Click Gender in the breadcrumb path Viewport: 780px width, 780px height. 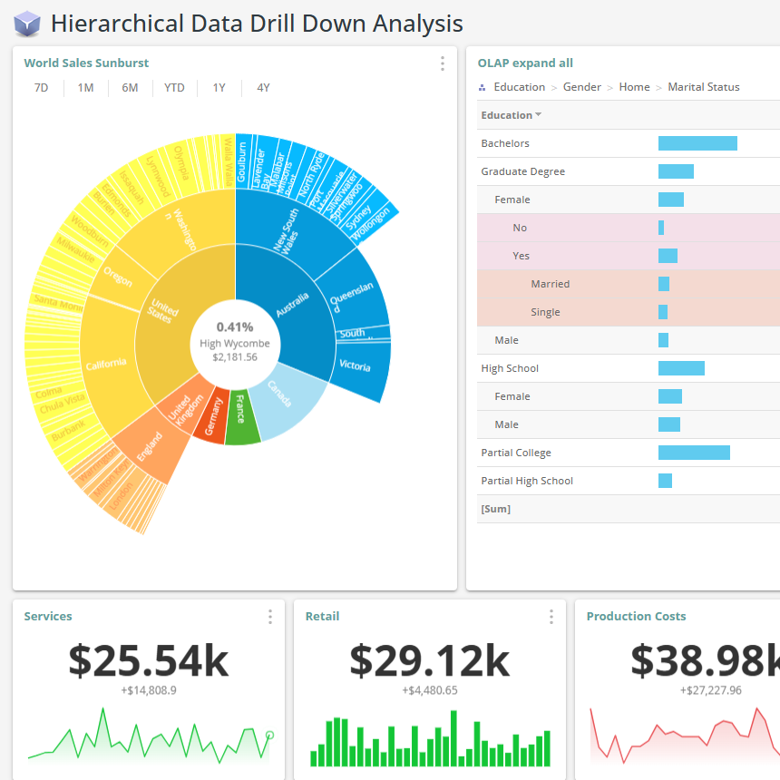click(x=581, y=87)
